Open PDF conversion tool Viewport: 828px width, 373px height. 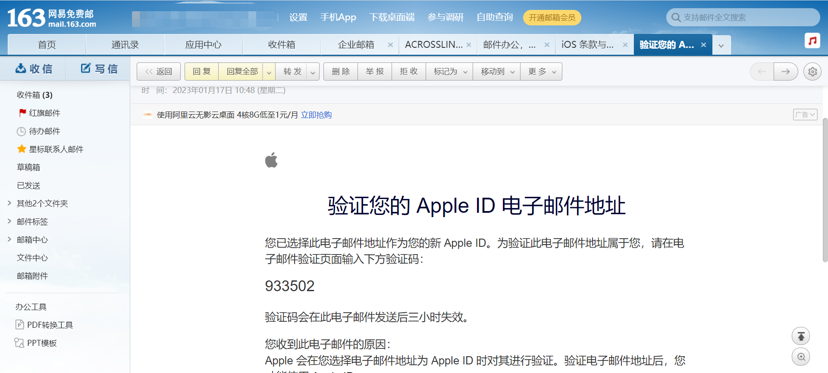tap(44, 325)
